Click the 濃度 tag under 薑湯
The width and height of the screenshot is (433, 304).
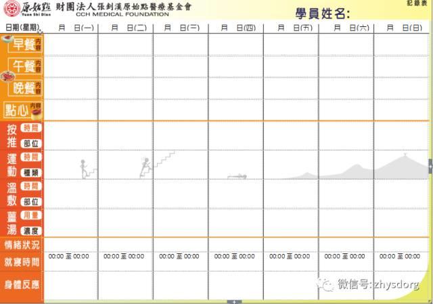tap(31, 230)
